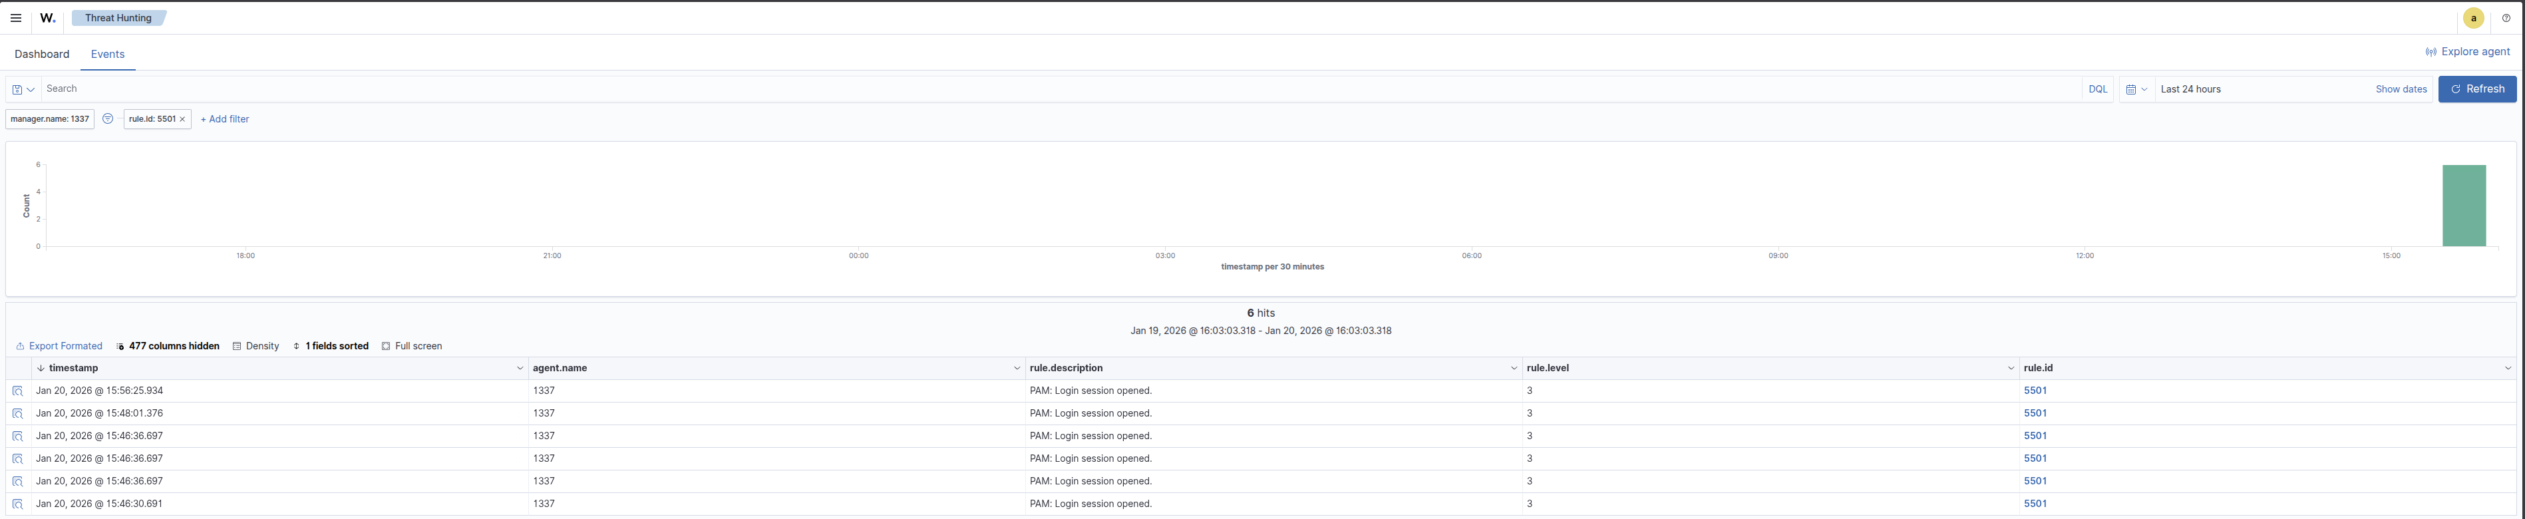Open Explore agent
The image size is (2525, 519).
[x=2467, y=52]
